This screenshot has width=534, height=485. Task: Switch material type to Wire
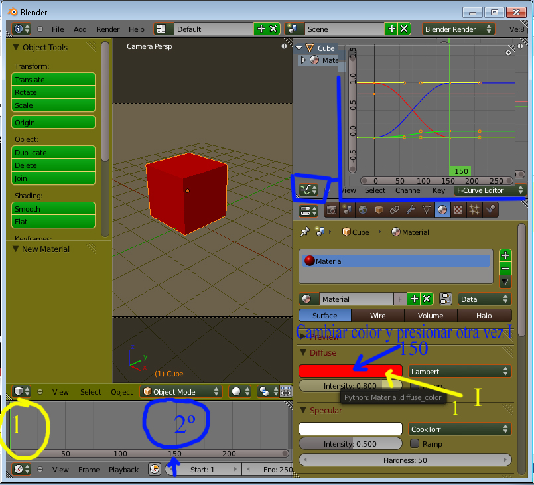click(377, 315)
